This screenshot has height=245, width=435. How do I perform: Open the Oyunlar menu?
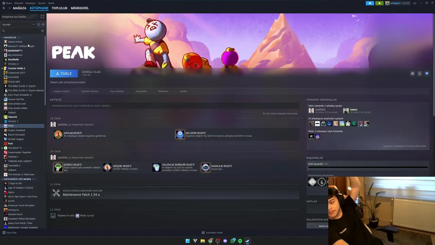[42, 3]
